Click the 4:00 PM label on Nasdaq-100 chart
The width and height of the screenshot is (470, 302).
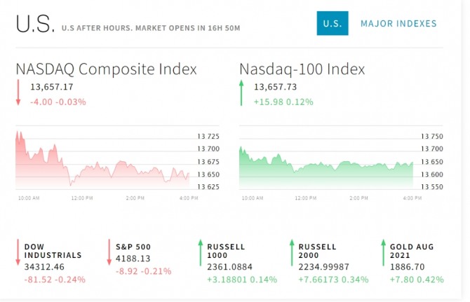(412, 198)
